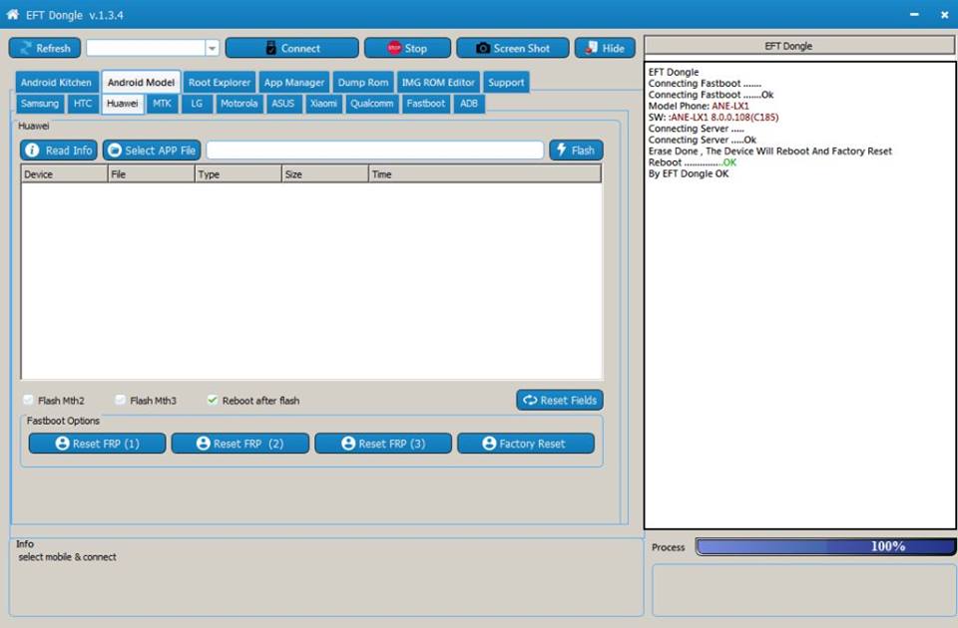958x628 pixels.
Task: Open the IMG ROM Editor tab
Action: click(x=438, y=83)
